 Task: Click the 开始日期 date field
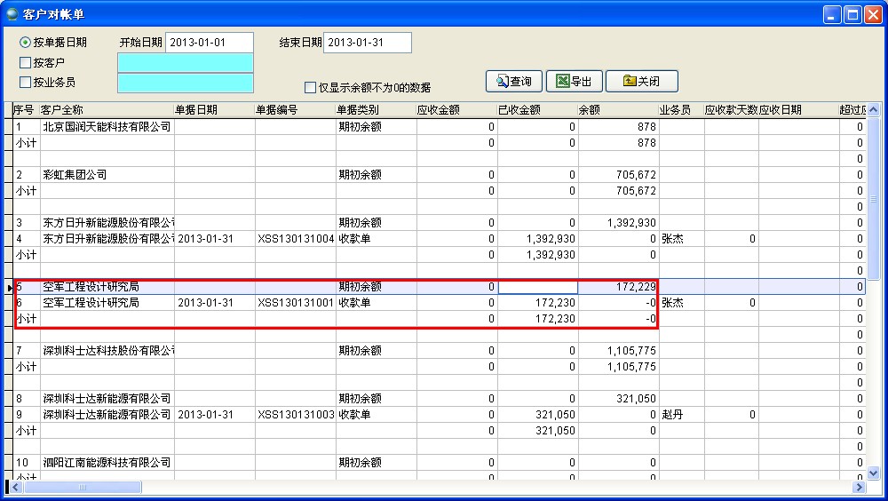210,43
